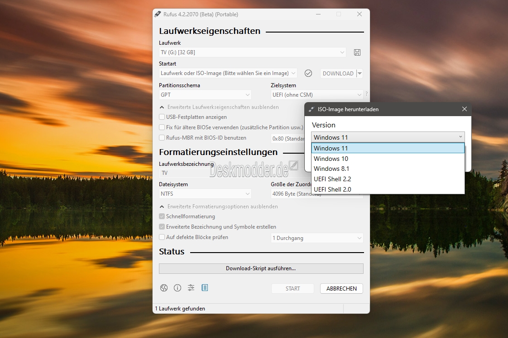Open the 1 Durchgang passes dropdown
Image resolution: width=508 pixels, height=338 pixels.
click(x=317, y=238)
